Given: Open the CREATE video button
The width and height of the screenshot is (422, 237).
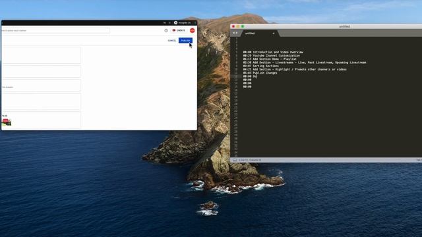Looking at the screenshot, I should click(179, 30).
